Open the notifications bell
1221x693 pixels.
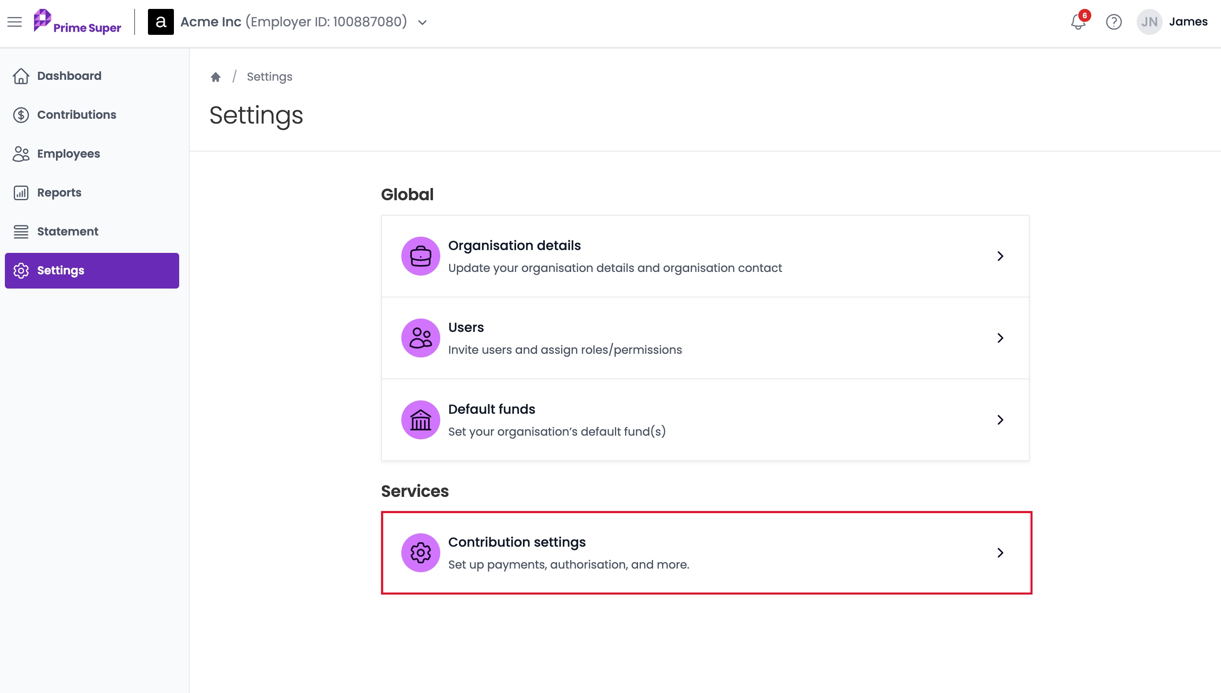(1078, 22)
